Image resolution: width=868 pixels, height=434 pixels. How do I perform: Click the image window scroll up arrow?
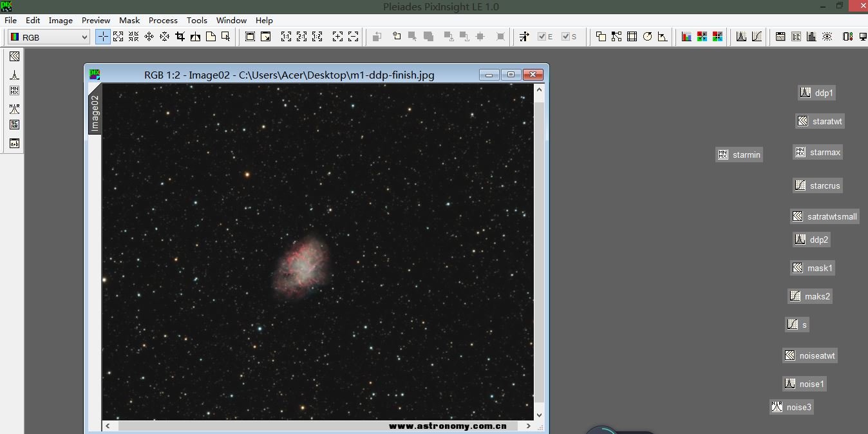539,90
